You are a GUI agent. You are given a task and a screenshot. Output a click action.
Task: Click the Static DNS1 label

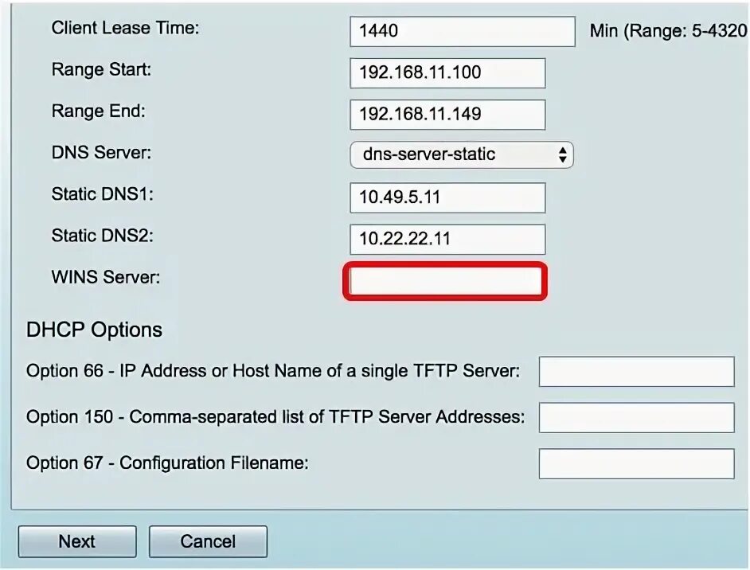click(103, 194)
